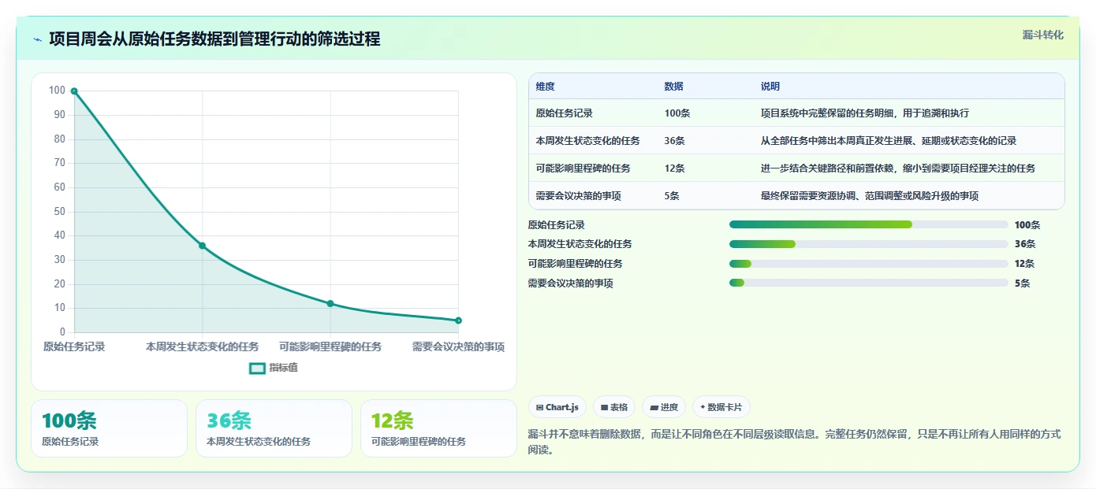This screenshot has width=1096, height=489.
Task: Click the 需要会议决策的事项 x-axis label
Action: click(458, 346)
